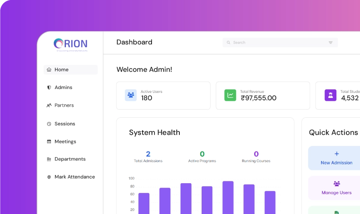This screenshot has width=360, height=214.
Task: Open the Admins menu item
Action: point(63,87)
